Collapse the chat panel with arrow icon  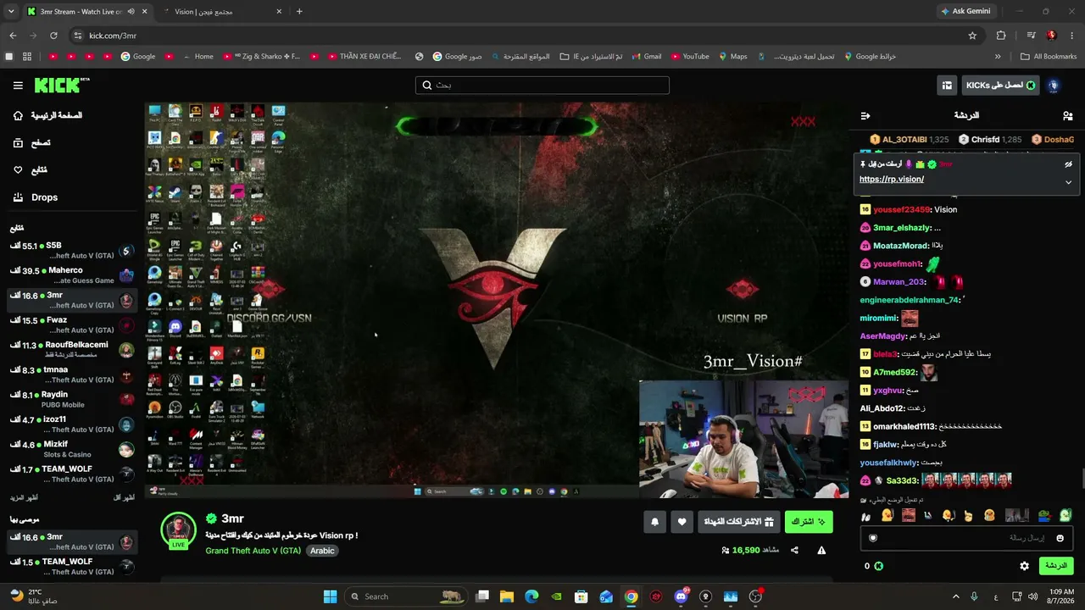[x=865, y=115]
